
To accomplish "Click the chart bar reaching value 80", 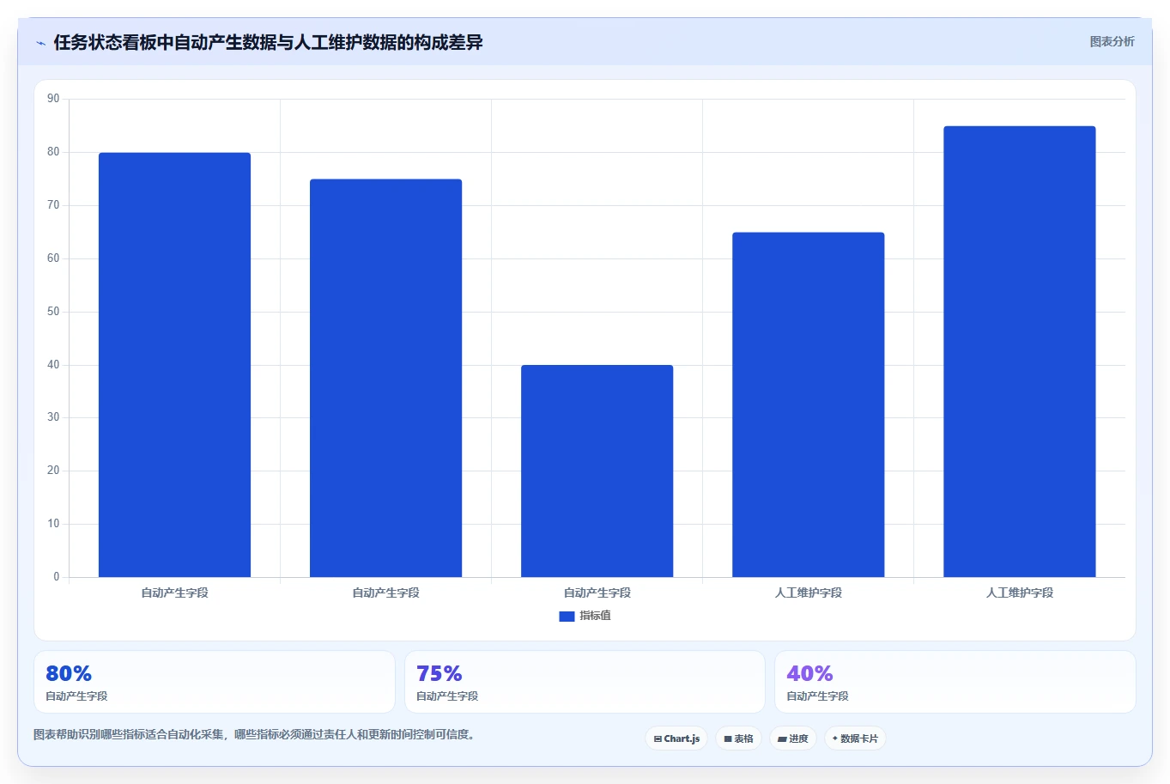I will pyautogui.click(x=175, y=365).
